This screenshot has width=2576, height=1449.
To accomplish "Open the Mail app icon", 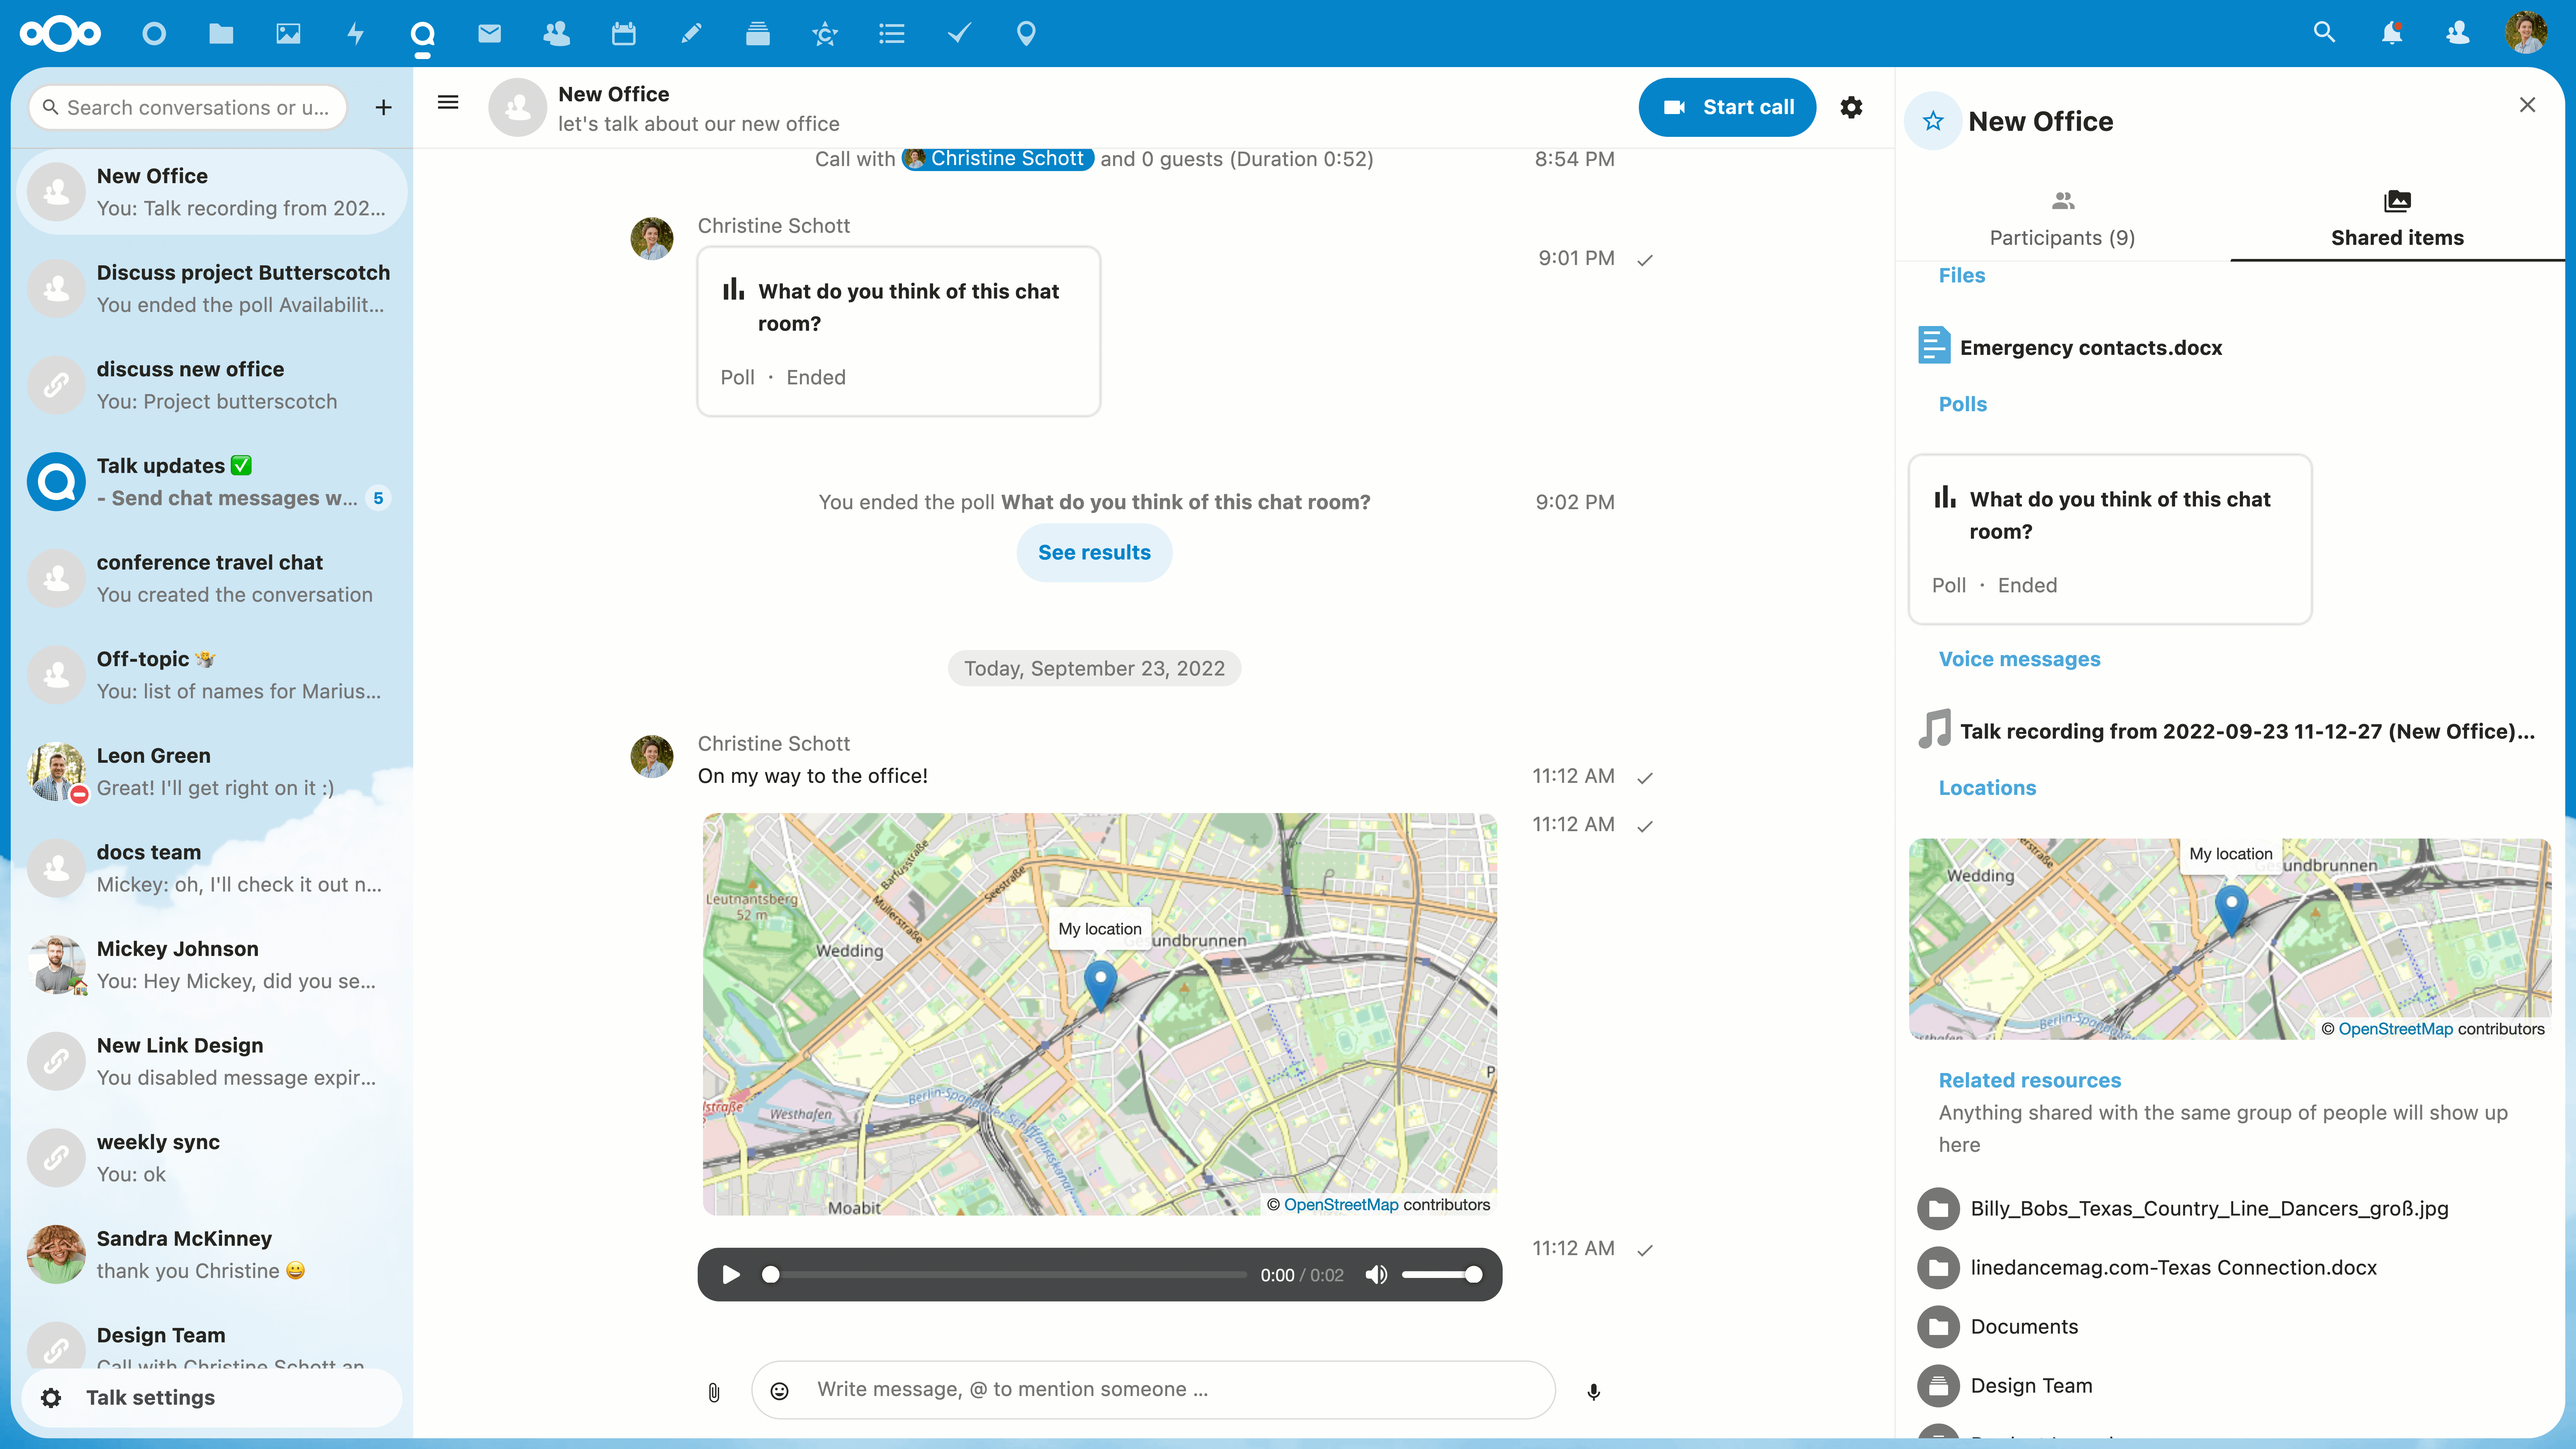I will [489, 34].
